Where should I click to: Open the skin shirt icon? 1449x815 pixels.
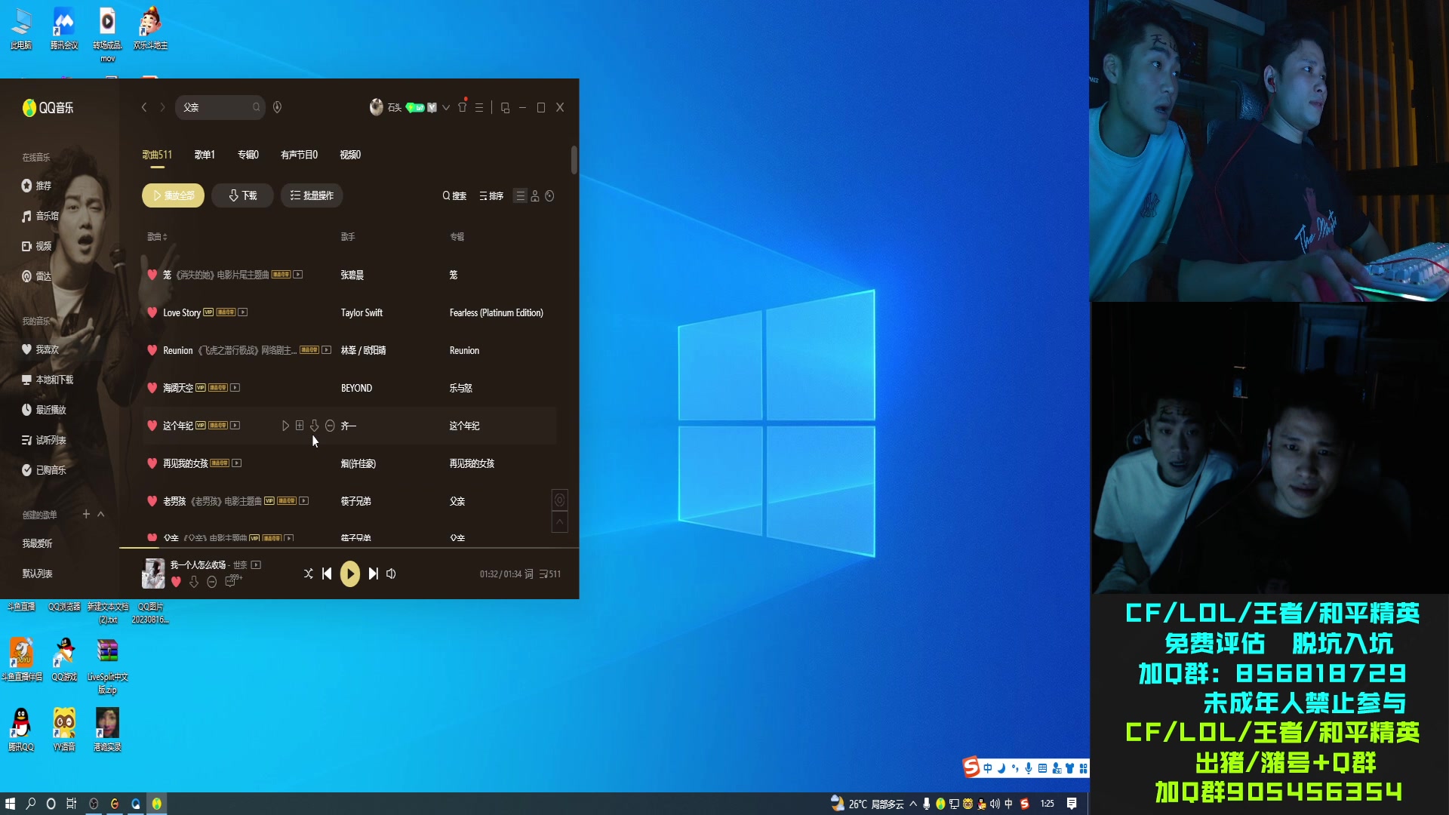[462, 108]
